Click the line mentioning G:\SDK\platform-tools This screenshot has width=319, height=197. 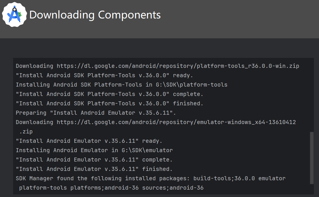pos(121,85)
